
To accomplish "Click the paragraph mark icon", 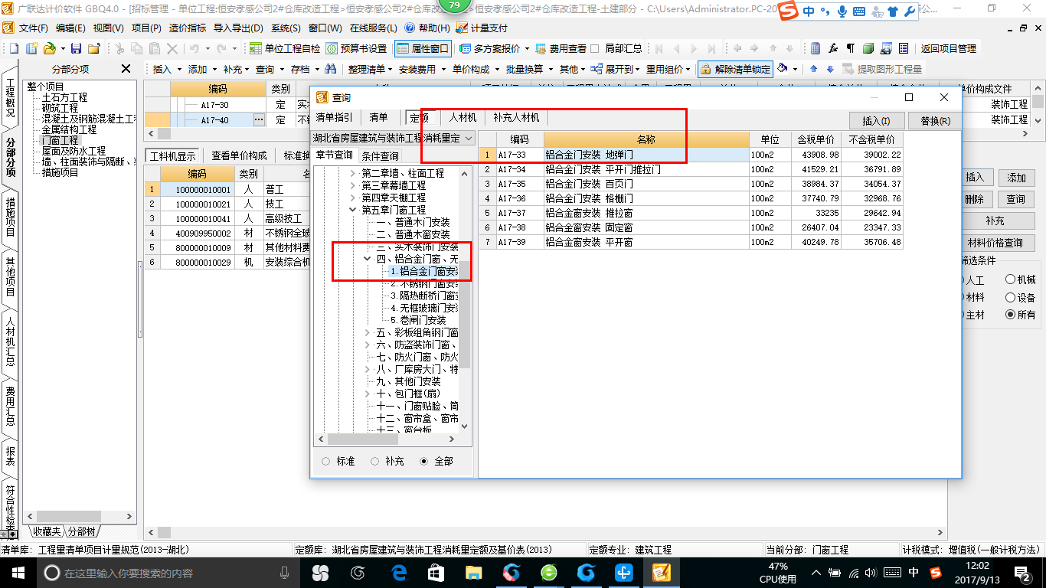I will (851, 48).
